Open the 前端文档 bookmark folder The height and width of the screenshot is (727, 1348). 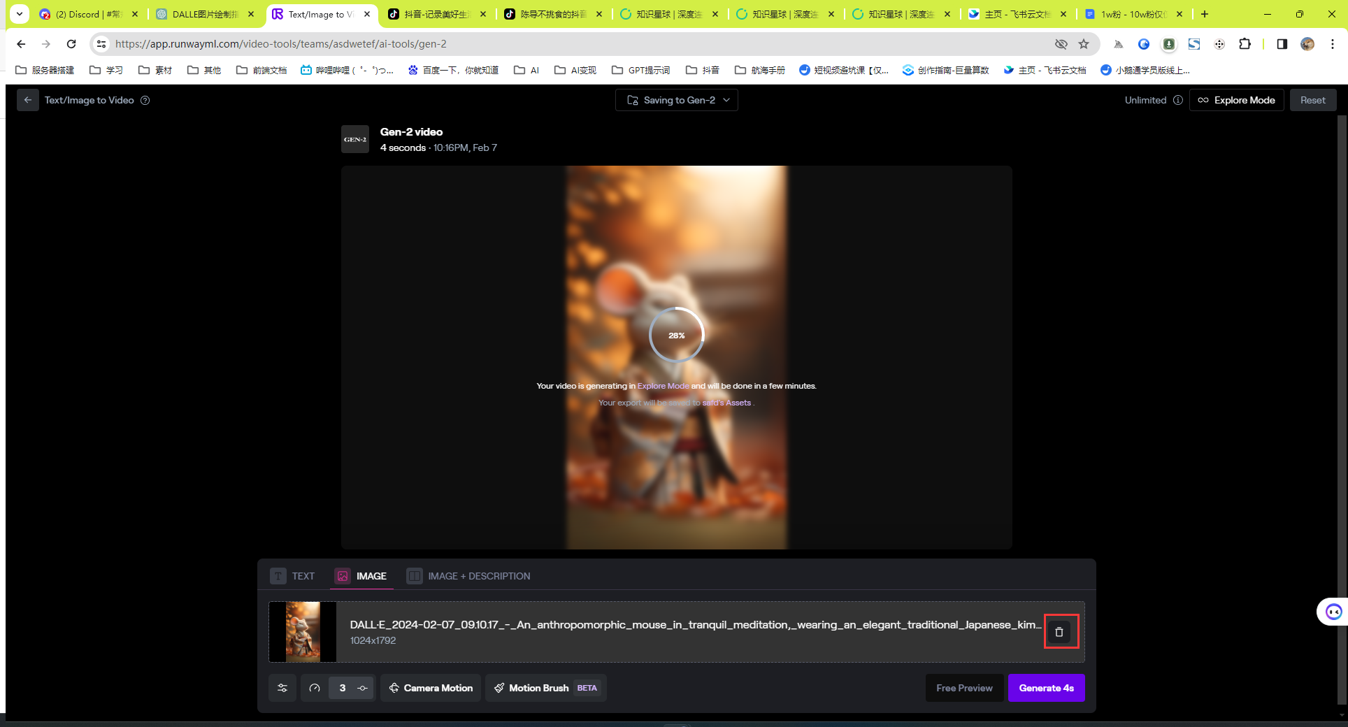261,70
